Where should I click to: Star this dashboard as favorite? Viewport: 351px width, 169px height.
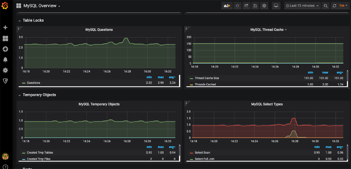click(x=238, y=6)
